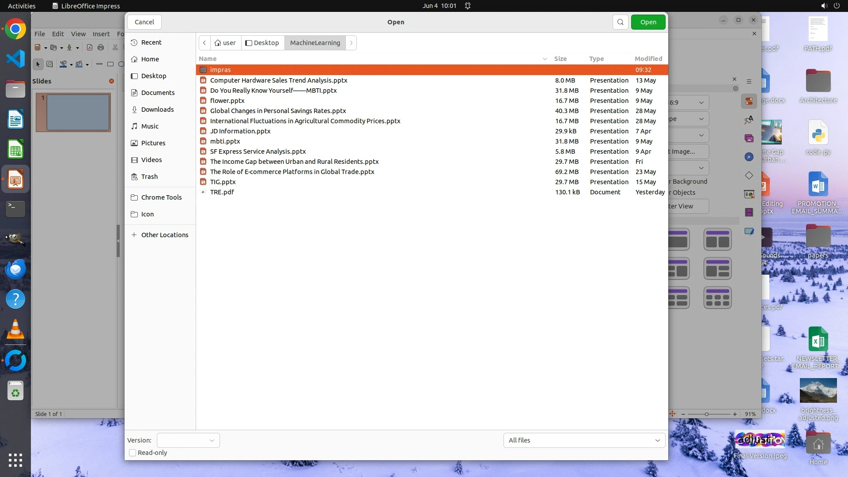Click the Print toolbar icon
Image resolution: width=848 pixels, height=477 pixels.
click(x=101, y=48)
